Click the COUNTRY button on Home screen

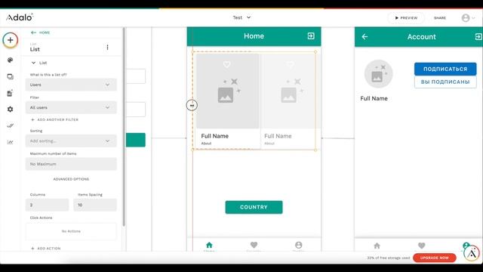pos(254,207)
